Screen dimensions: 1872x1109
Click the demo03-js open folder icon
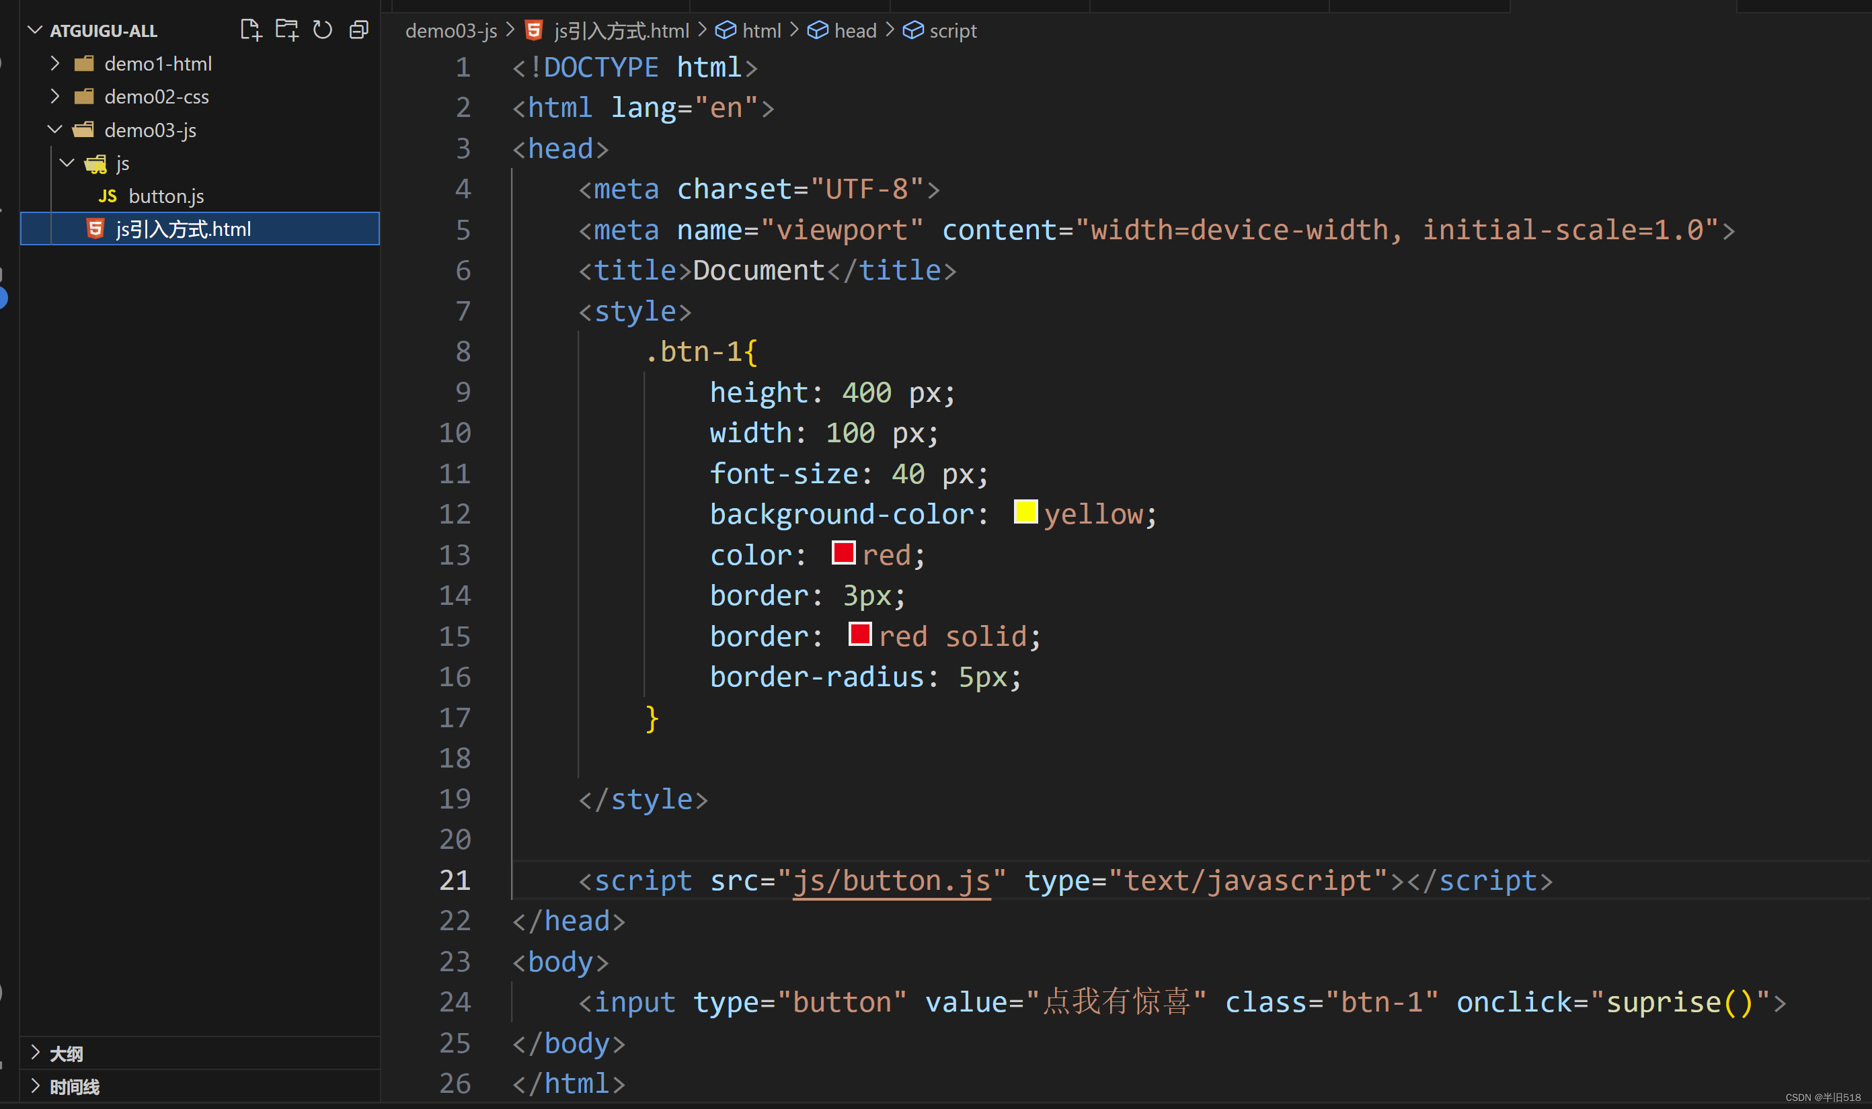point(84,129)
